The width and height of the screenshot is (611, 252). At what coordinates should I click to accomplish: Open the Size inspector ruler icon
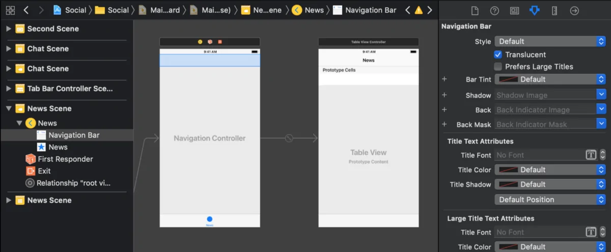pos(554,11)
